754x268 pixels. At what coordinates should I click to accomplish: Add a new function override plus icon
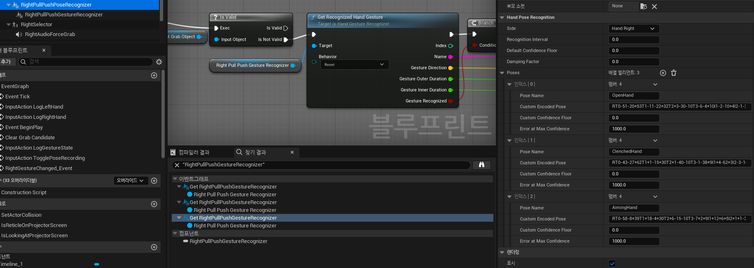coord(154,181)
